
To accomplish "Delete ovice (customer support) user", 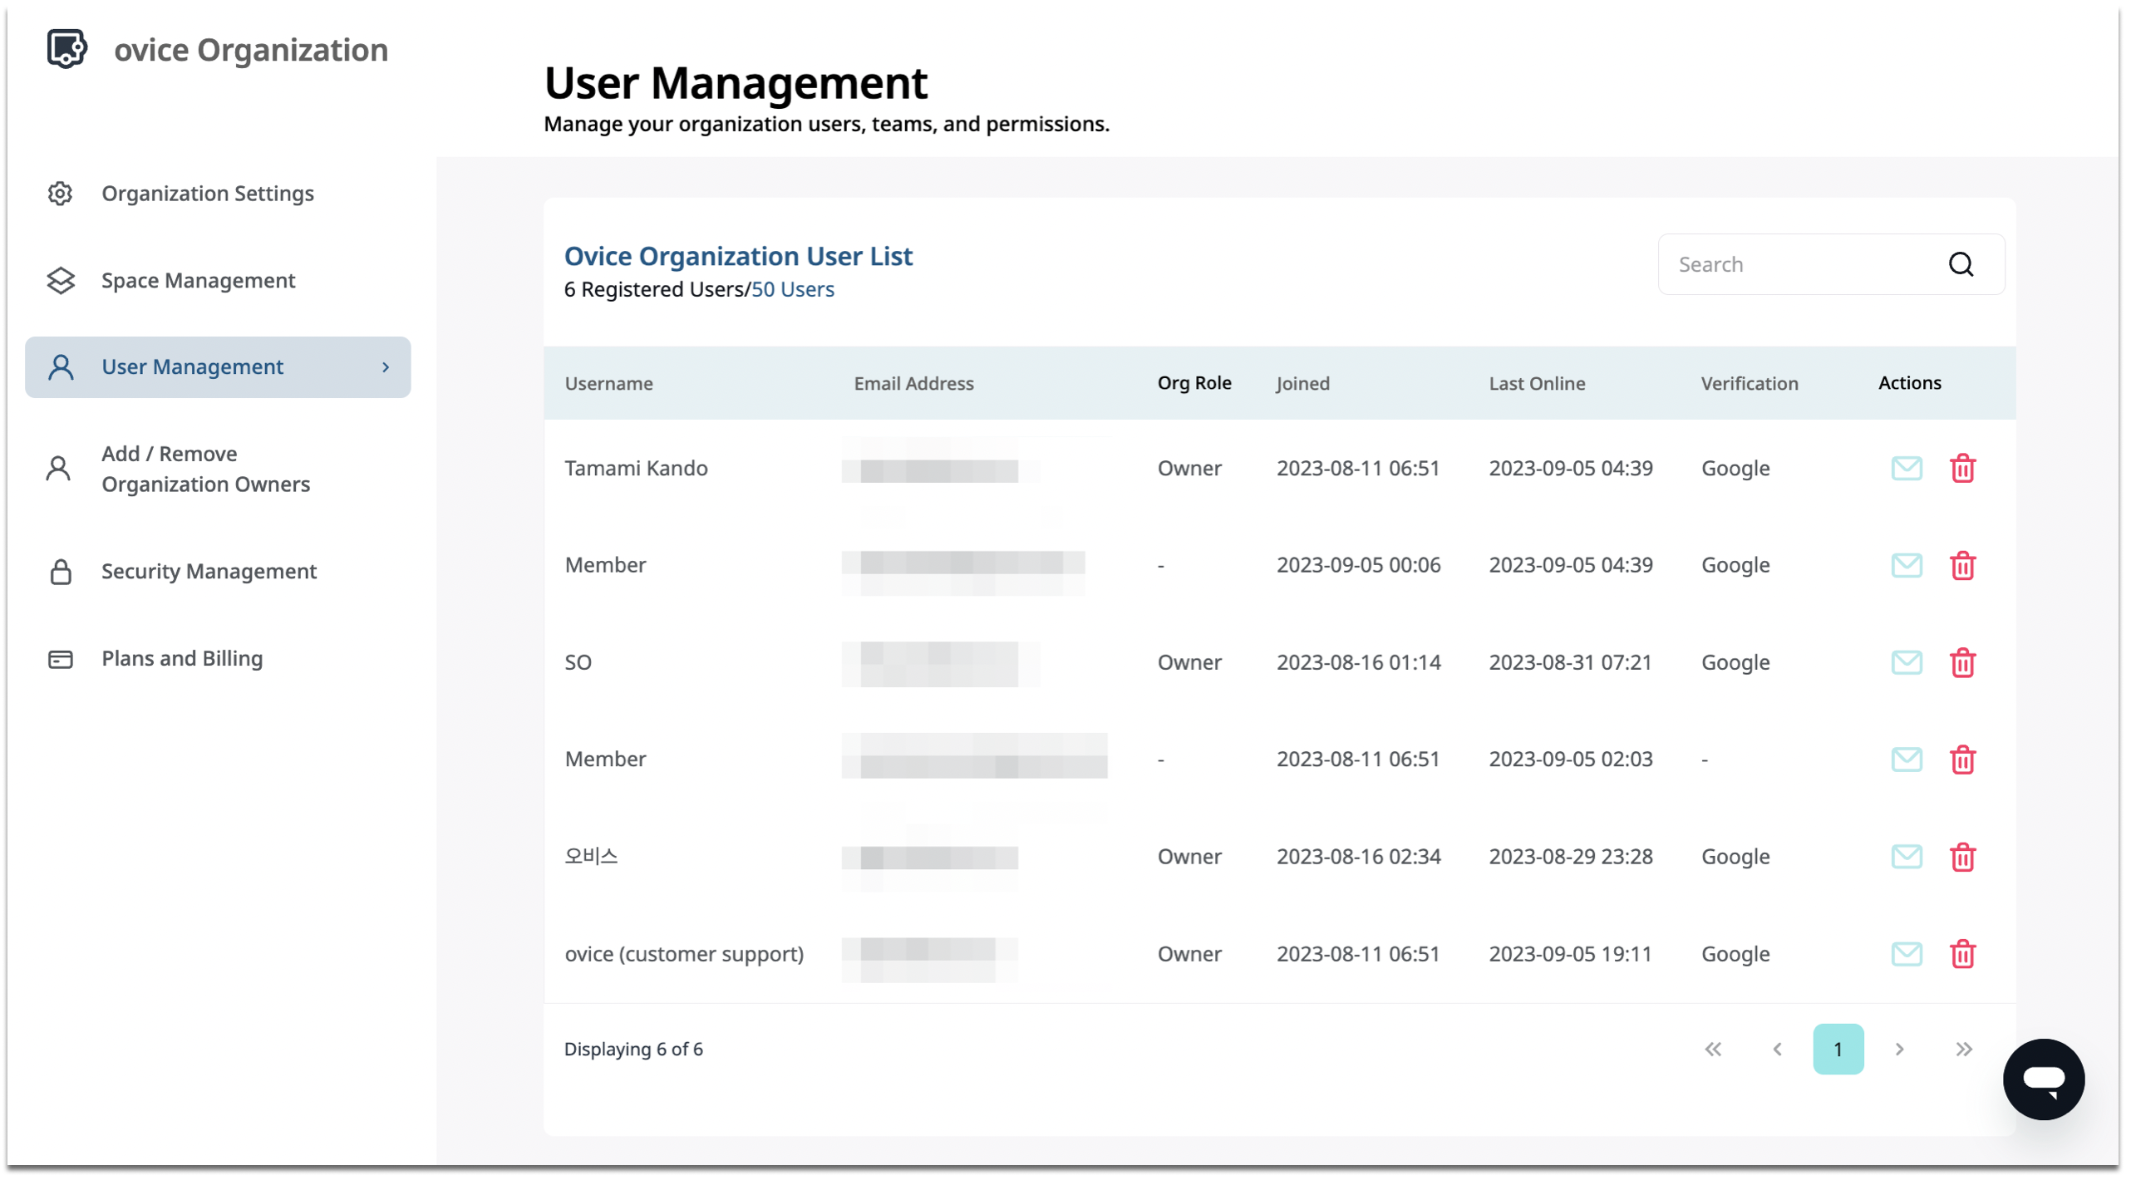I will (1962, 954).
